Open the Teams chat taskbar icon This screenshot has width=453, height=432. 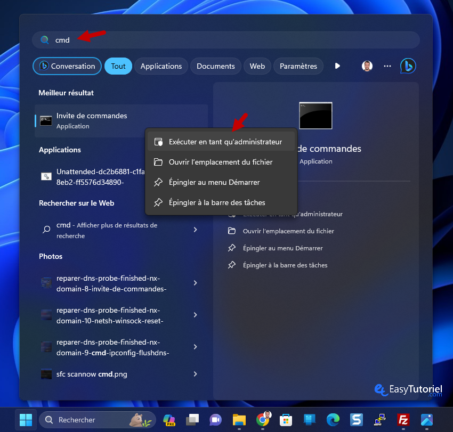pos(215,420)
